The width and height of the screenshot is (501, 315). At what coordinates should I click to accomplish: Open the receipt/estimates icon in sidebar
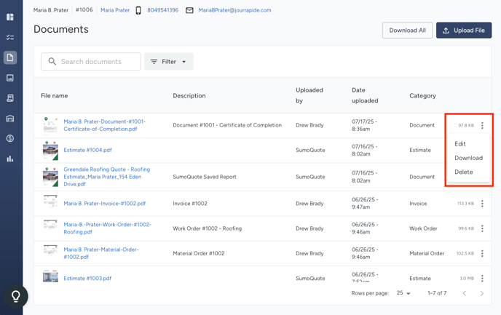pos(10,98)
